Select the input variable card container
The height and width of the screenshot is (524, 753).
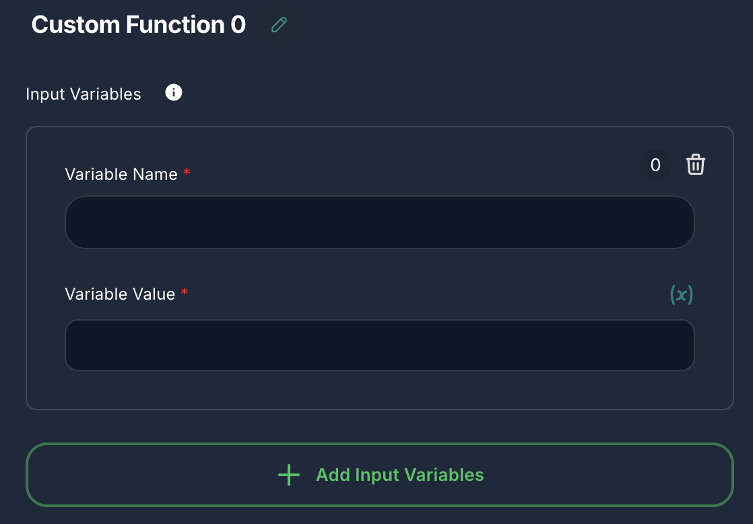point(379,266)
